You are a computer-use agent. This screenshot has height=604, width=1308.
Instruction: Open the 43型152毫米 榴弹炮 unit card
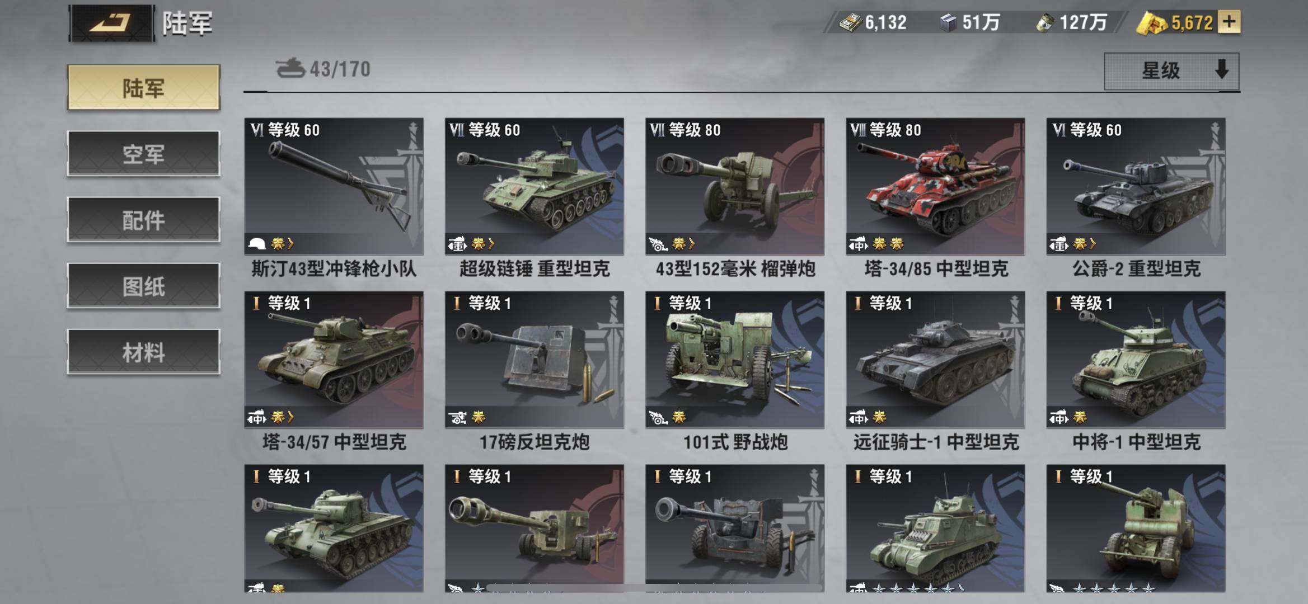735,199
